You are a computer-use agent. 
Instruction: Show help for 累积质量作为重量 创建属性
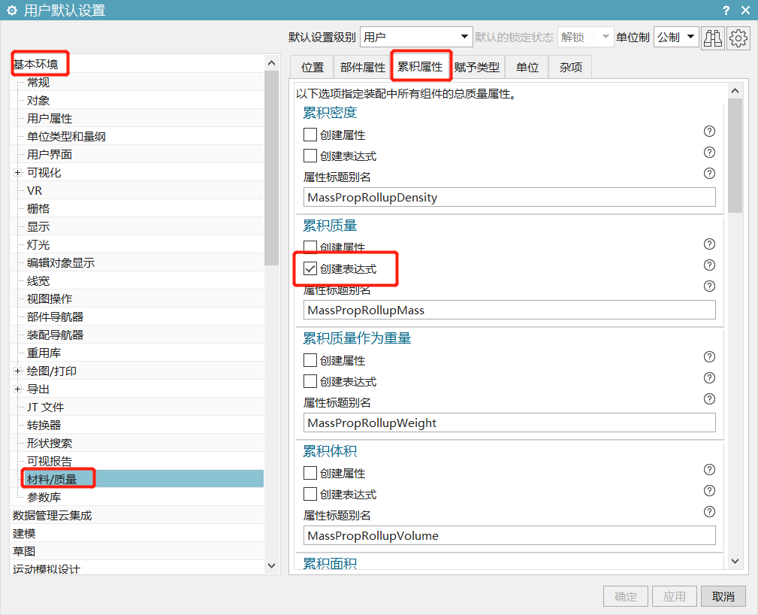(x=709, y=356)
